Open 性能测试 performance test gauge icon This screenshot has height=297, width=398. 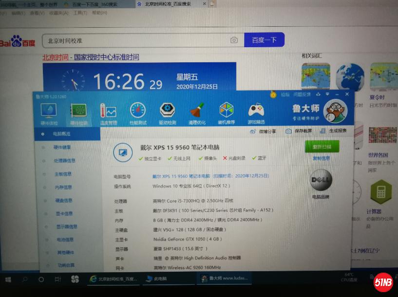point(138,114)
